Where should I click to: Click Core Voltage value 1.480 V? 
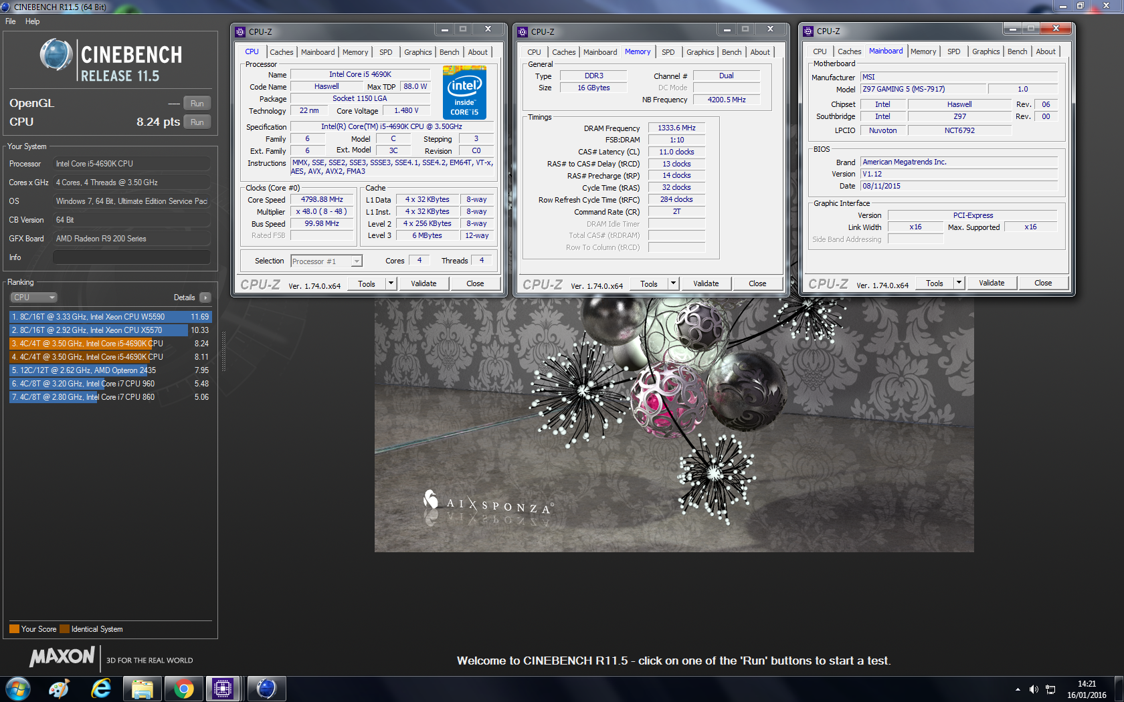[x=406, y=111]
